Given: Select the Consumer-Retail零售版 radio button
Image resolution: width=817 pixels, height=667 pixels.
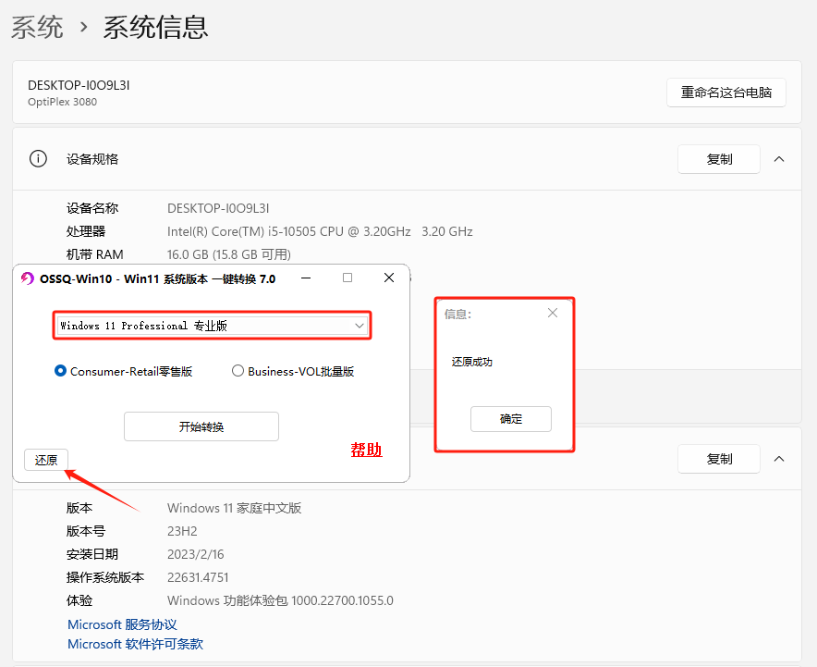Looking at the screenshot, I should coord(60,371).
